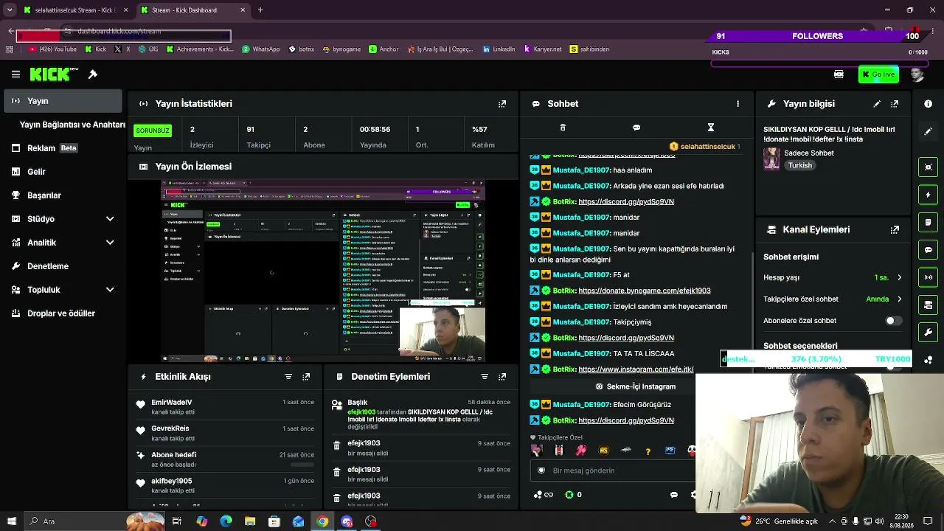
Task: Open the WhatsApp bookmark
Action: click(261, 49)
